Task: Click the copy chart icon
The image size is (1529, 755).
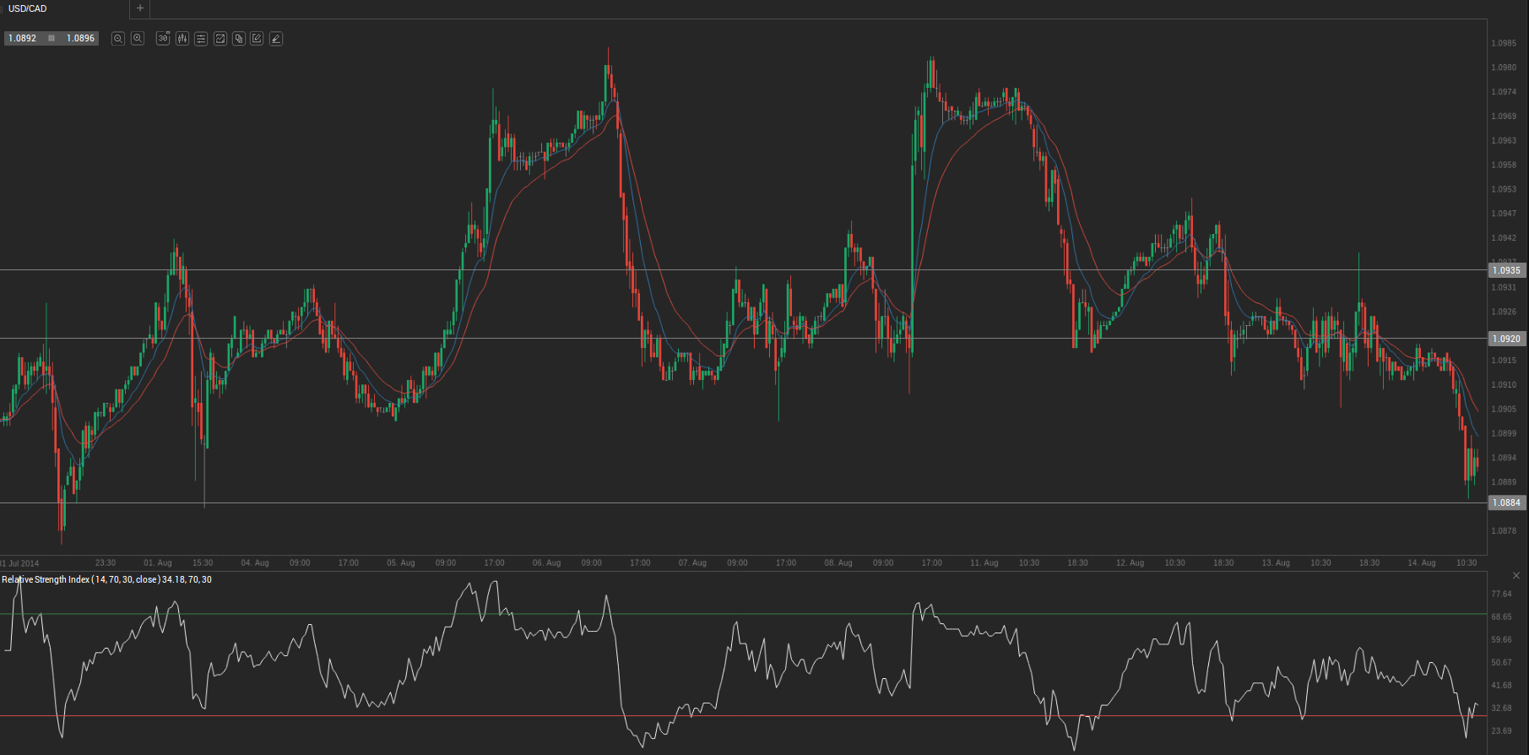Action: [239, 39]
